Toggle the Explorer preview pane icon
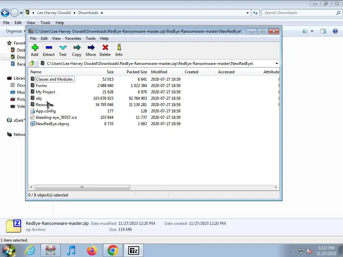Image resolution: width=343 pixels, height=257 pixels. (x=323, y=31)
